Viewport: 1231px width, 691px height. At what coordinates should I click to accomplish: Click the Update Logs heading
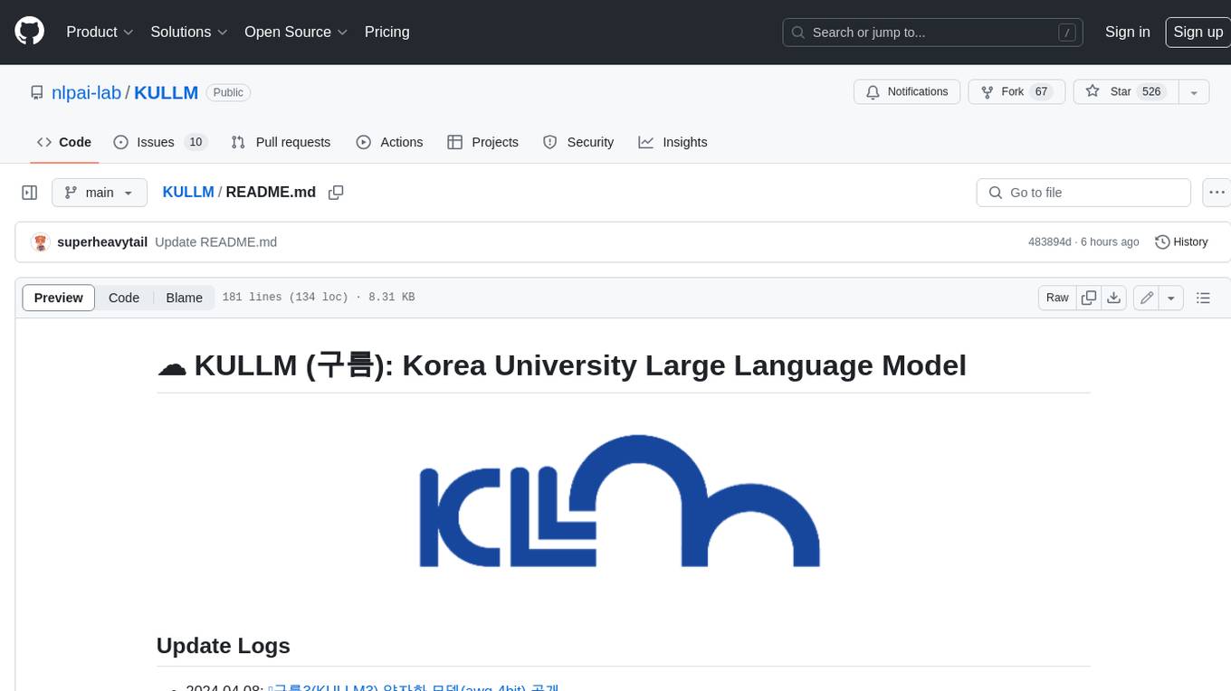(224, 646)
